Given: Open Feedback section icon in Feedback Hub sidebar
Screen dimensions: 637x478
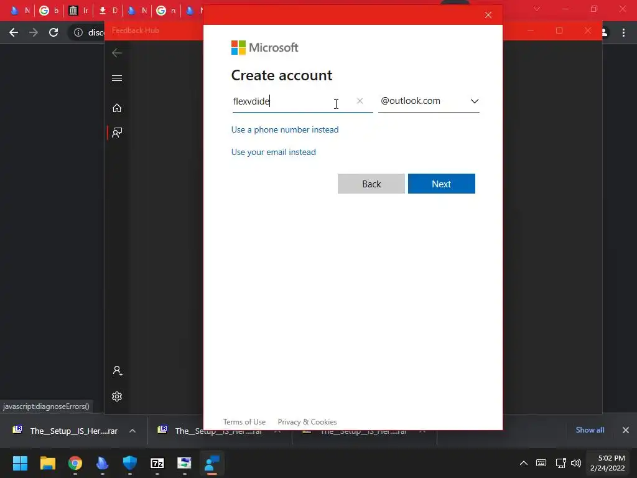Looking at the screenshot, I should click(117, 133).
